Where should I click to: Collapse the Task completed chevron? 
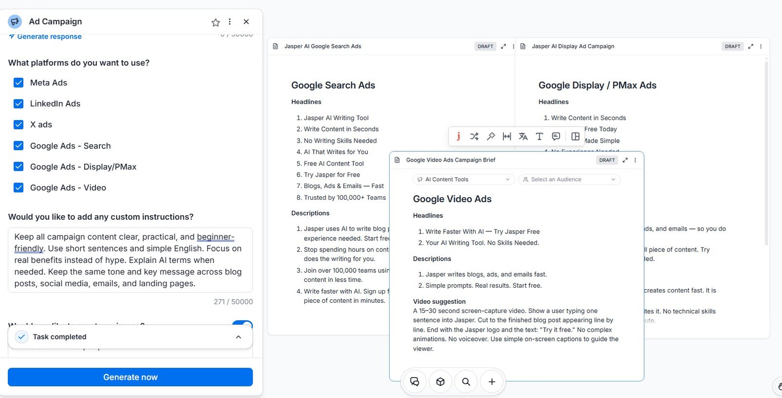239,337
